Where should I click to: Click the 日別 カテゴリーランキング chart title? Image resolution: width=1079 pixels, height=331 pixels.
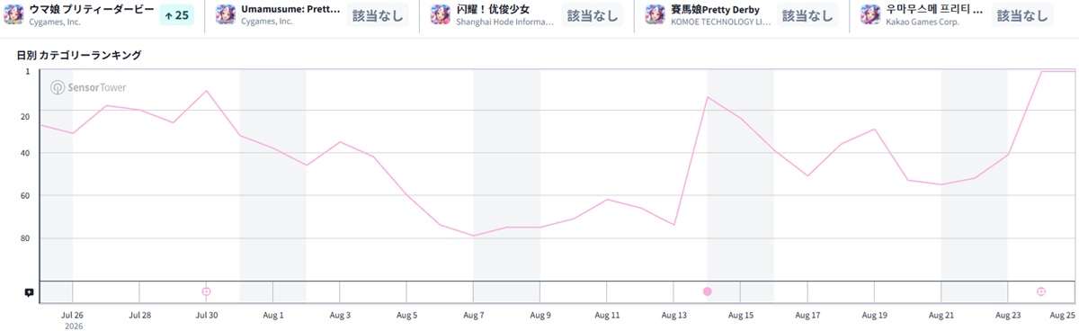[79, 55]
